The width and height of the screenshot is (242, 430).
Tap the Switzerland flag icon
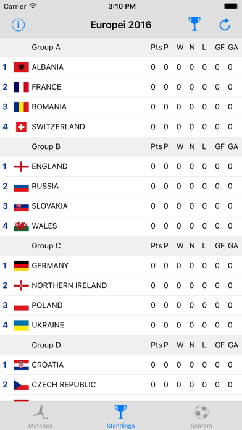click(21, 127)
